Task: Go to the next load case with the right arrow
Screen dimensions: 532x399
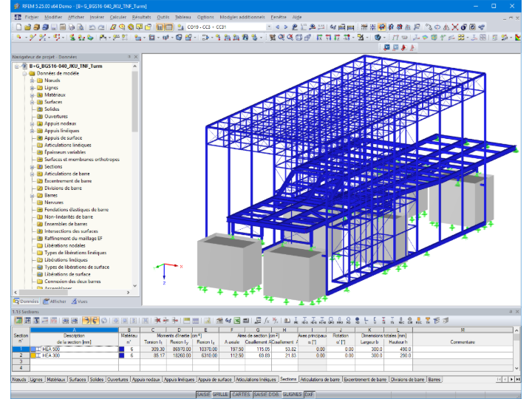Action: point(286,27)
